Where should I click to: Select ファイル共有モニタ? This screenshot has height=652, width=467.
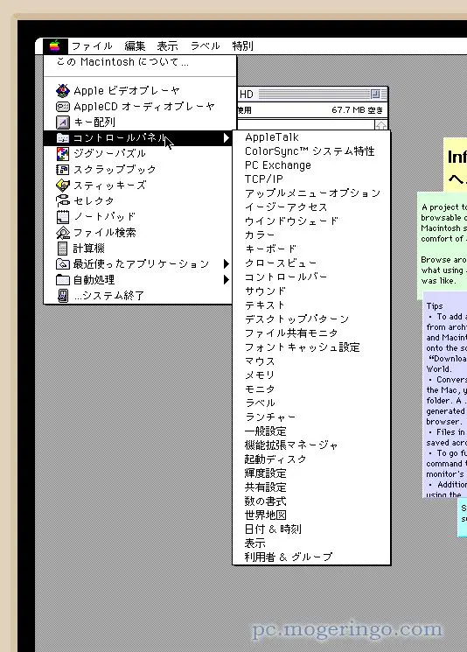coord(311,333)
